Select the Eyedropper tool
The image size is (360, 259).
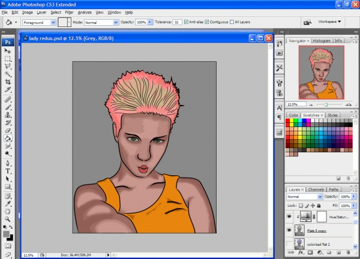click(x=8, y=204)
